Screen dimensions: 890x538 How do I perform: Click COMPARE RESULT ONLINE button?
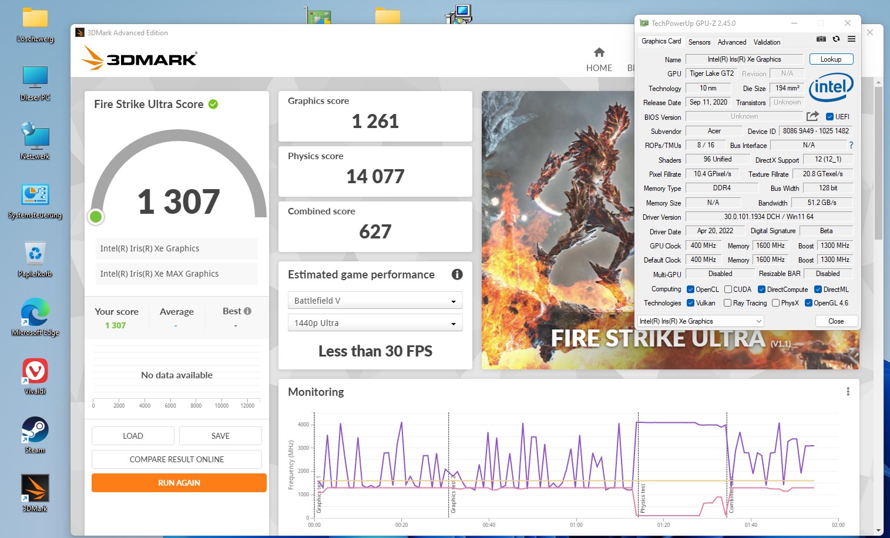click(177, 459)
